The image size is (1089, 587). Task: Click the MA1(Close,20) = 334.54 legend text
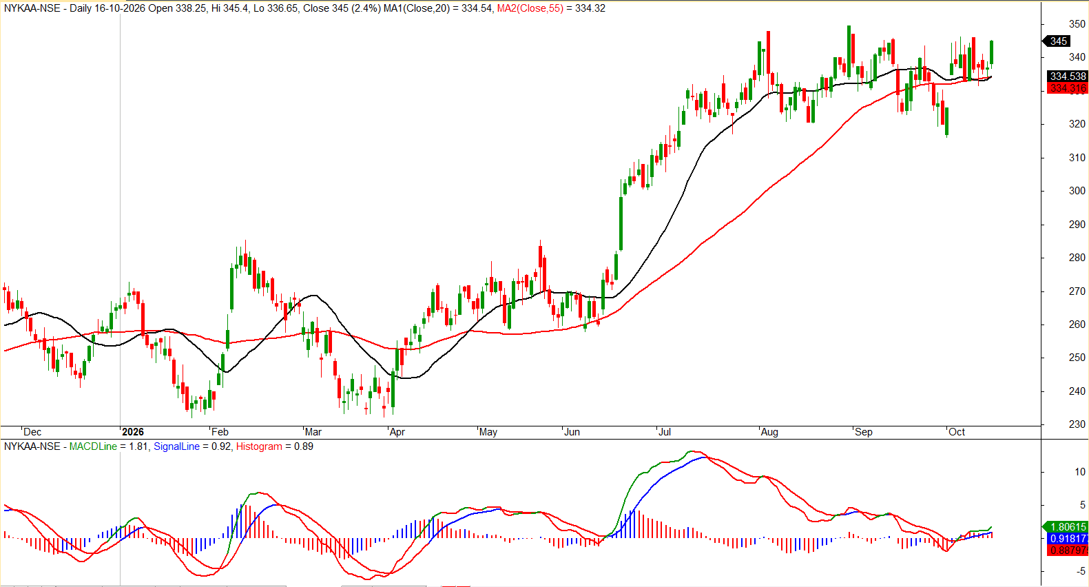438,8
